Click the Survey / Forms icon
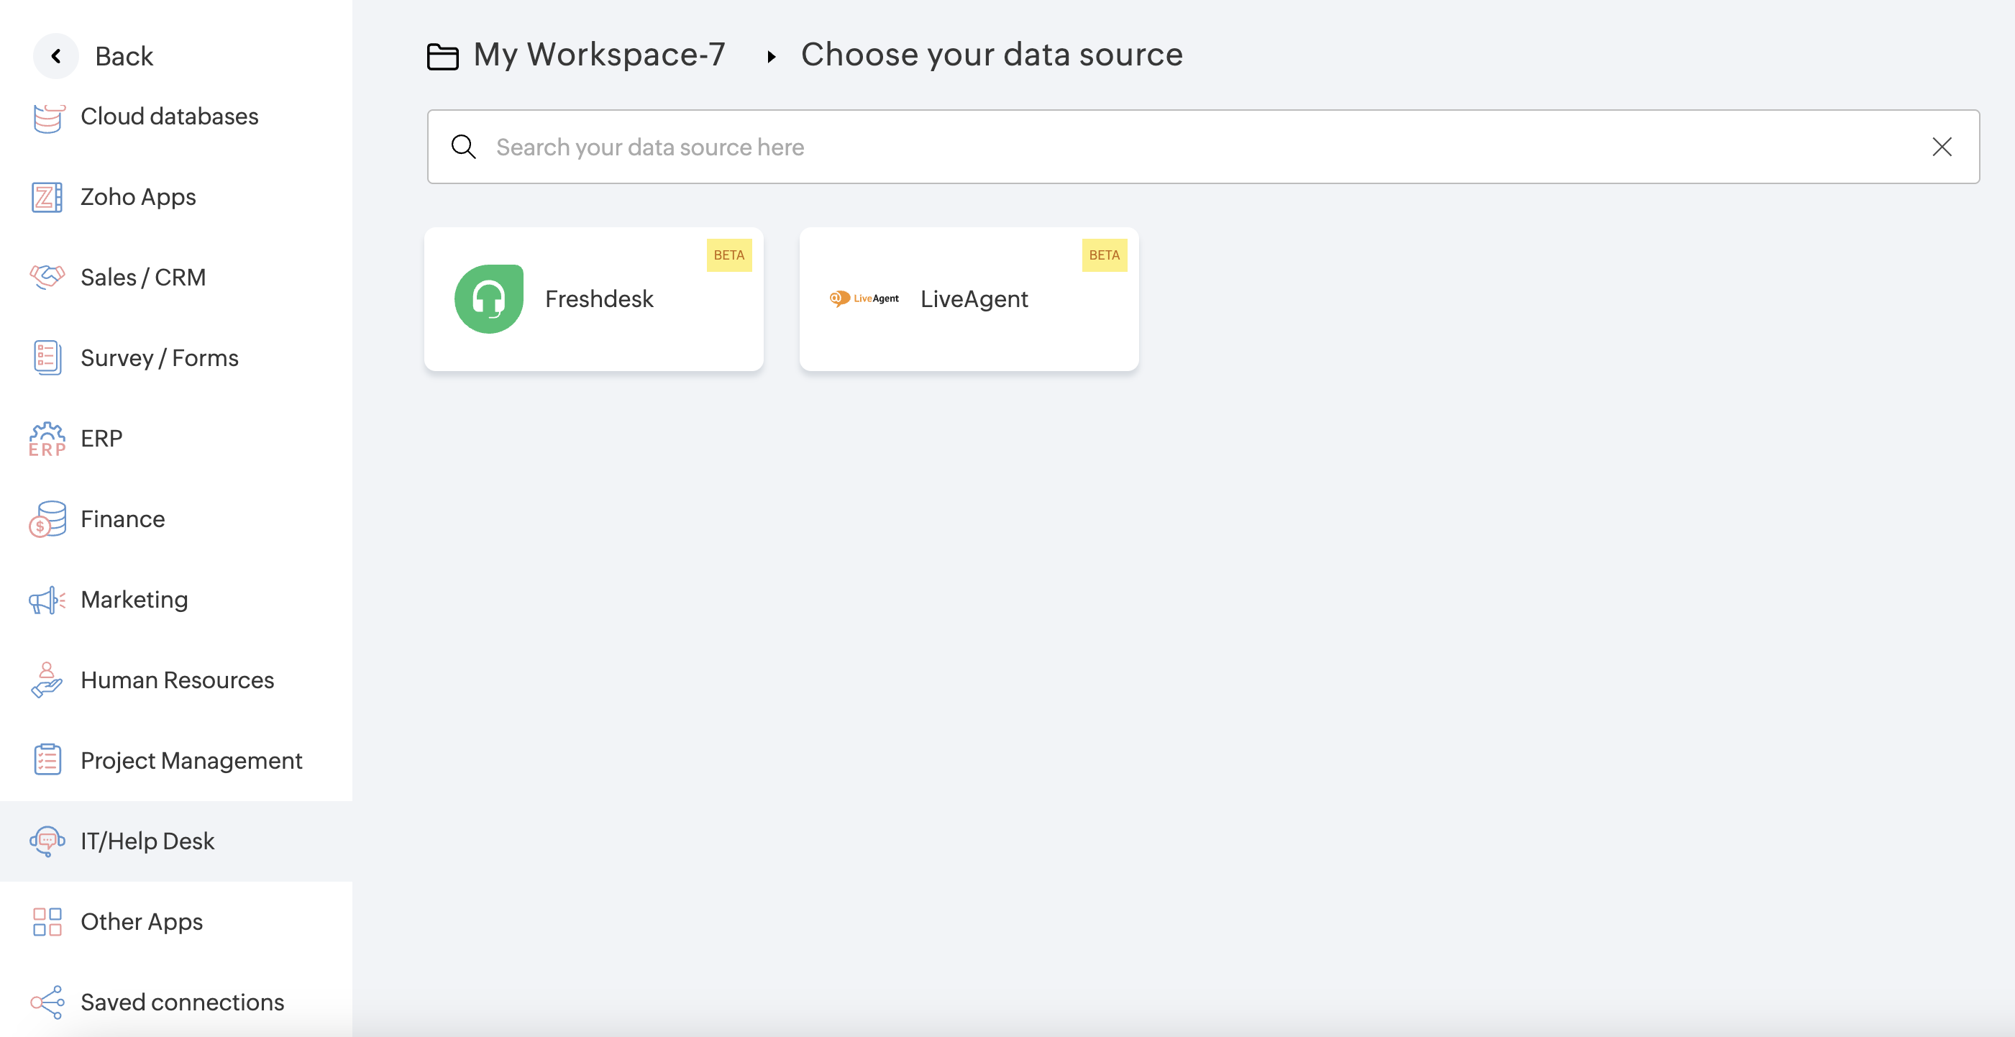The height and width of the screenshot is (1037, 2015). 47,358
